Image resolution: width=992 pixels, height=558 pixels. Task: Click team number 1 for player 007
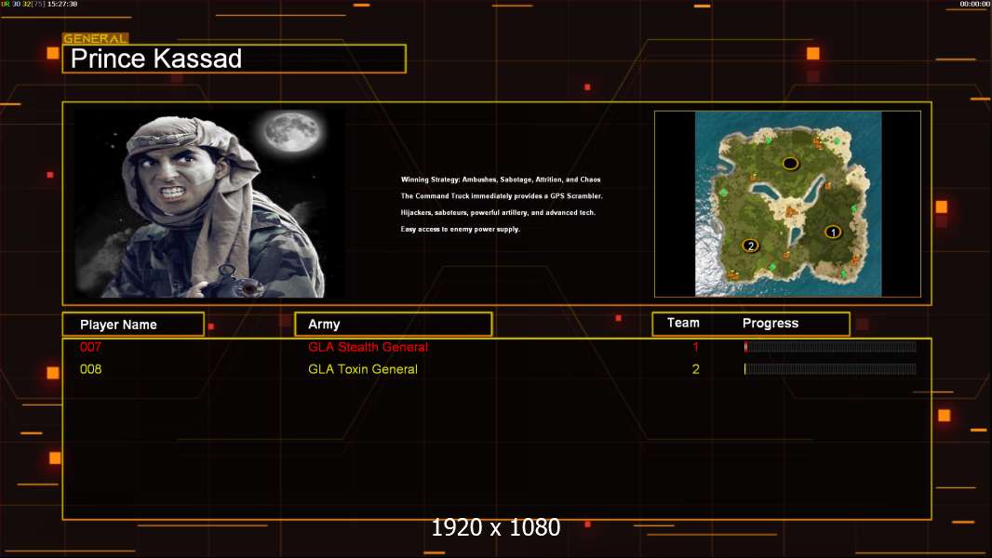click(695, 347)
